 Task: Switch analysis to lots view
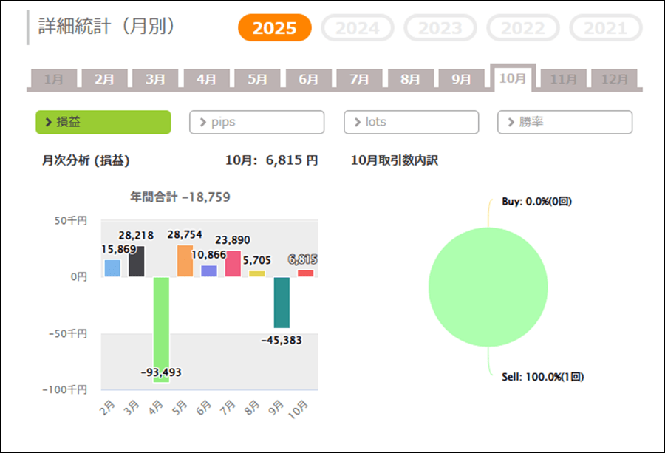(411, 122)
